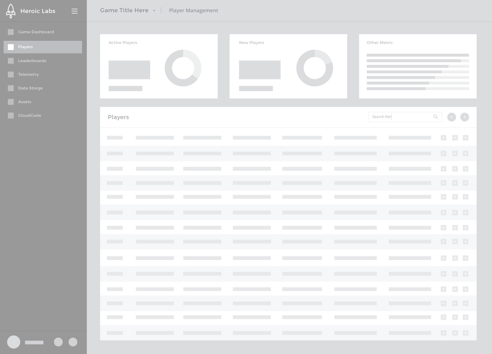Go to next page with right arrow

[464, 117]
